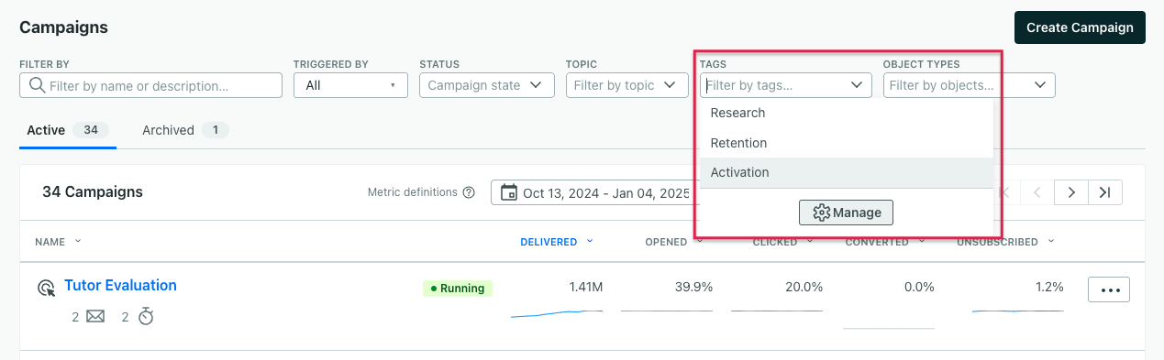Click the Running status badge

(x=458, y=288)
